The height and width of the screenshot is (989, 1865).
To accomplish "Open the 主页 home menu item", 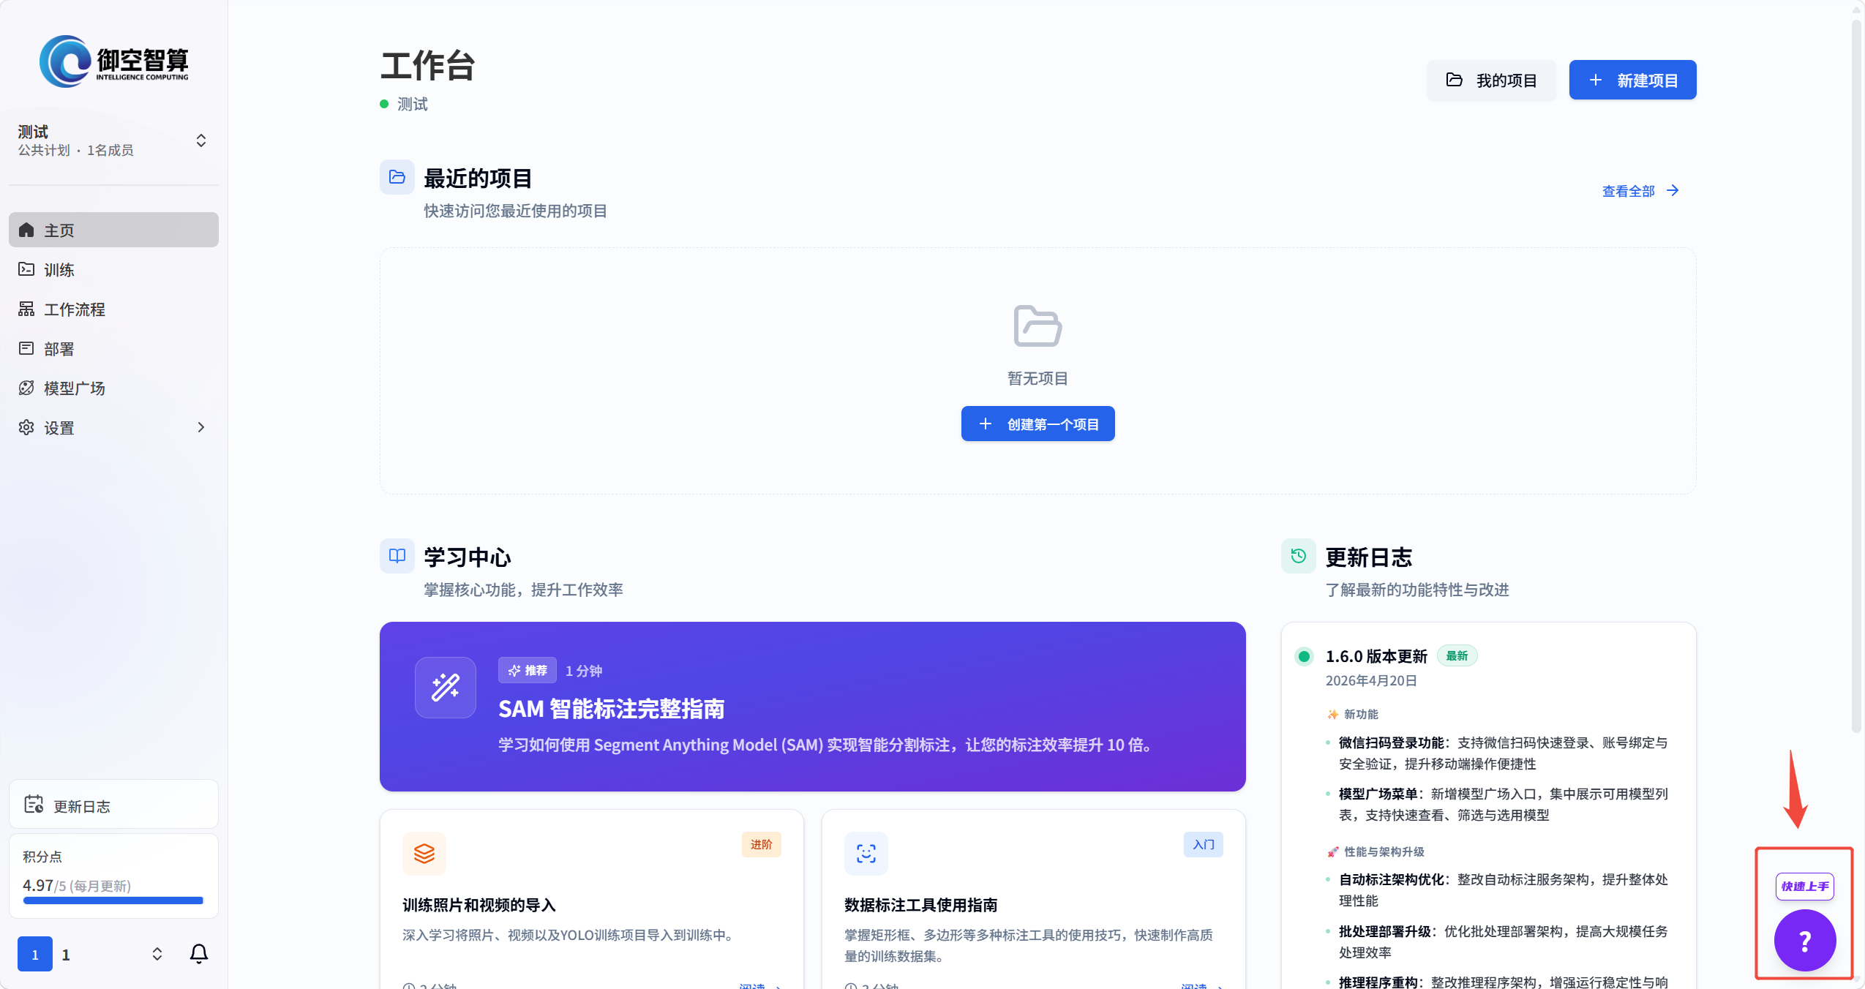I will tap(113, 230).
